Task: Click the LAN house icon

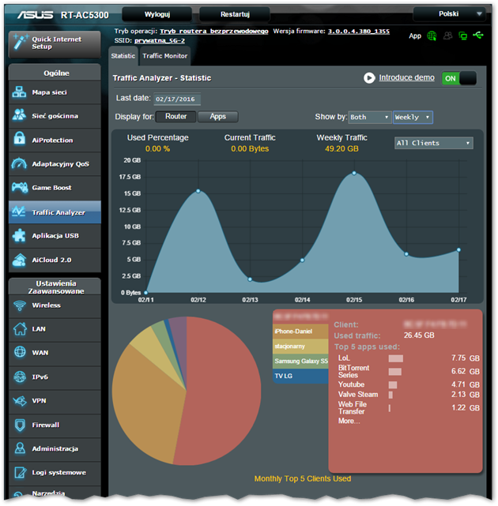Action: pos(20,329)
